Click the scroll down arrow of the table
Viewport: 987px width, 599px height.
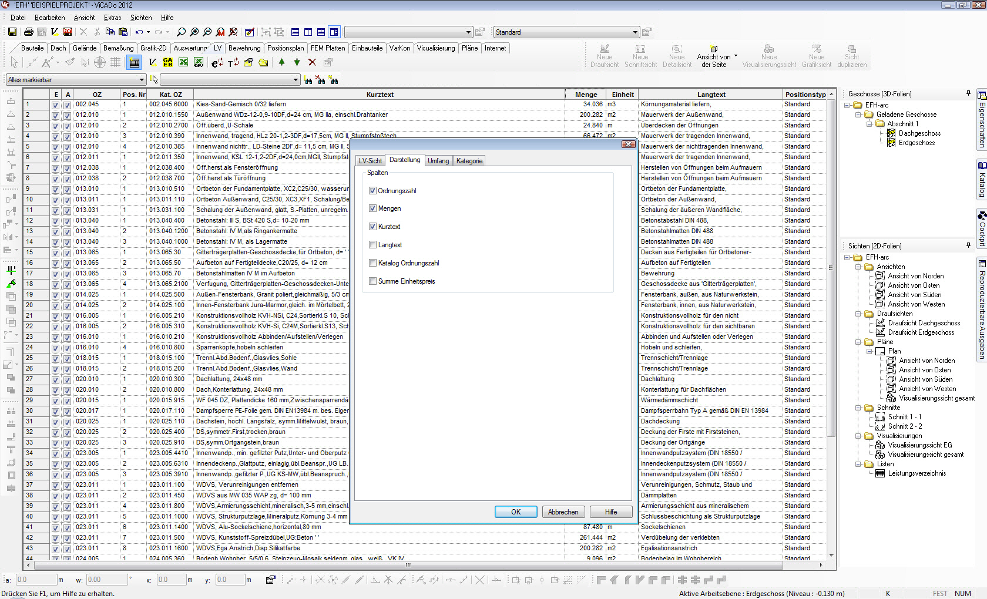[x=831, y=556]
